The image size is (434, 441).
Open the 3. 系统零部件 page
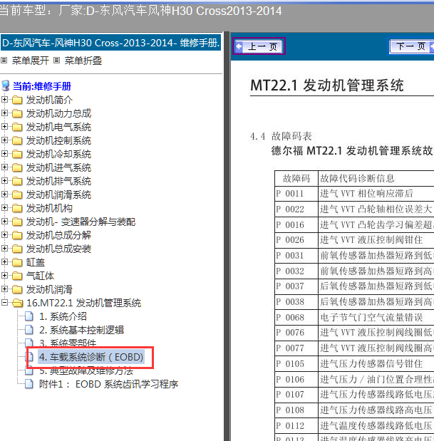68,343
